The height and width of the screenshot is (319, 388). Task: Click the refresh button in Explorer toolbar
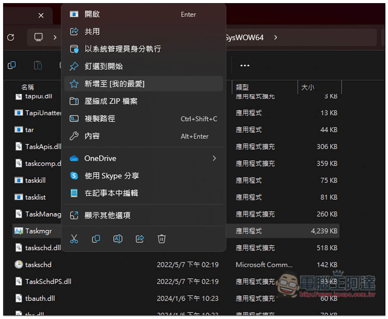10,37
